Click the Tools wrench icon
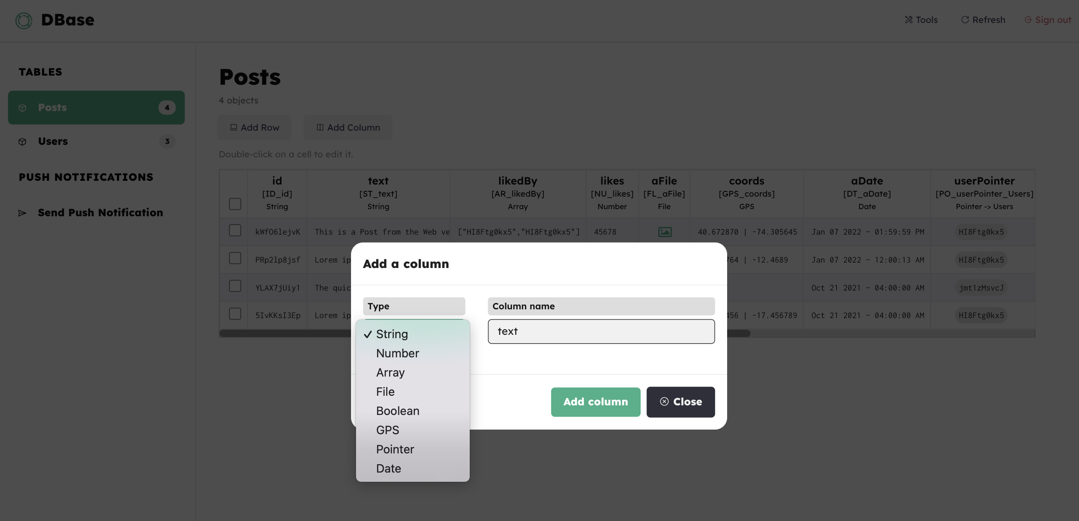1079x521 pixels. point(908,20)
